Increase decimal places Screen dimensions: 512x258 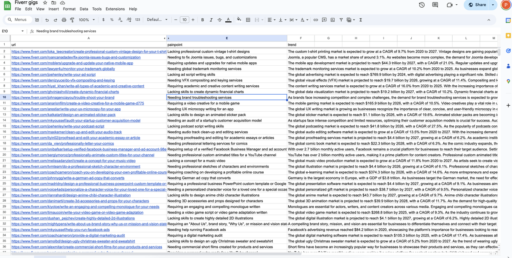coord(128,20)
